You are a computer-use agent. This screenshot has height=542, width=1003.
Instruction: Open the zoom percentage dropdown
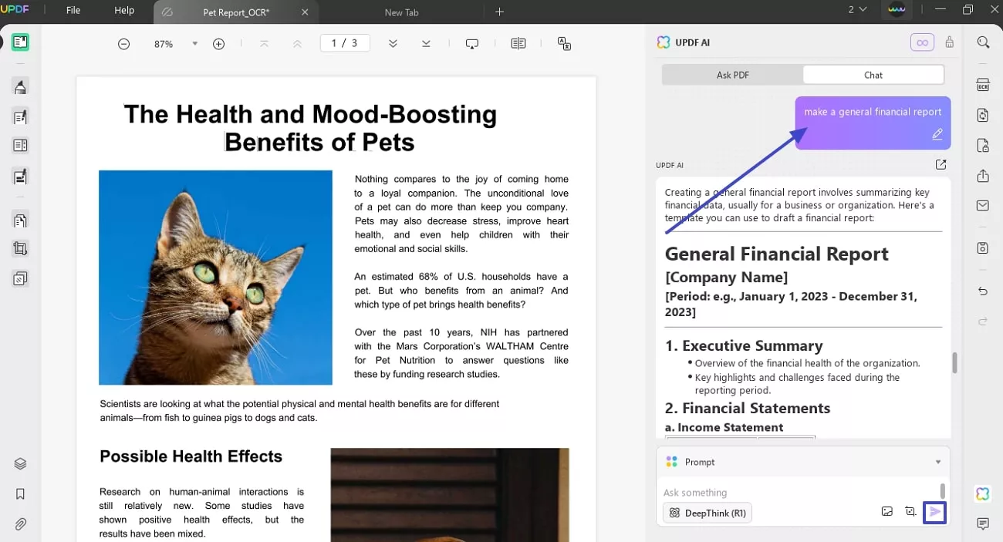click(x=195, y=44)
